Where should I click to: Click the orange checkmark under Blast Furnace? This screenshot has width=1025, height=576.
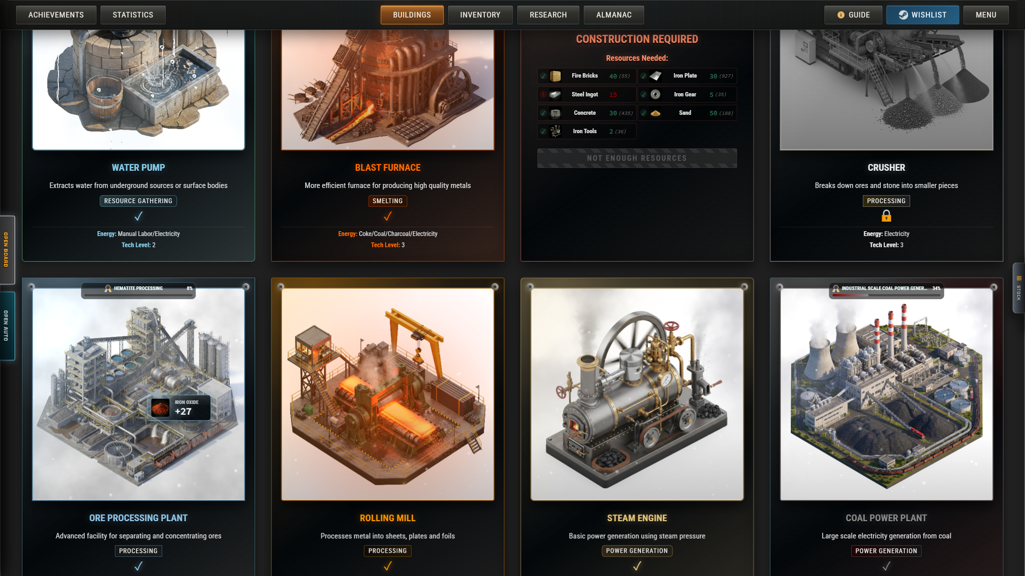[x=388, y=216]
